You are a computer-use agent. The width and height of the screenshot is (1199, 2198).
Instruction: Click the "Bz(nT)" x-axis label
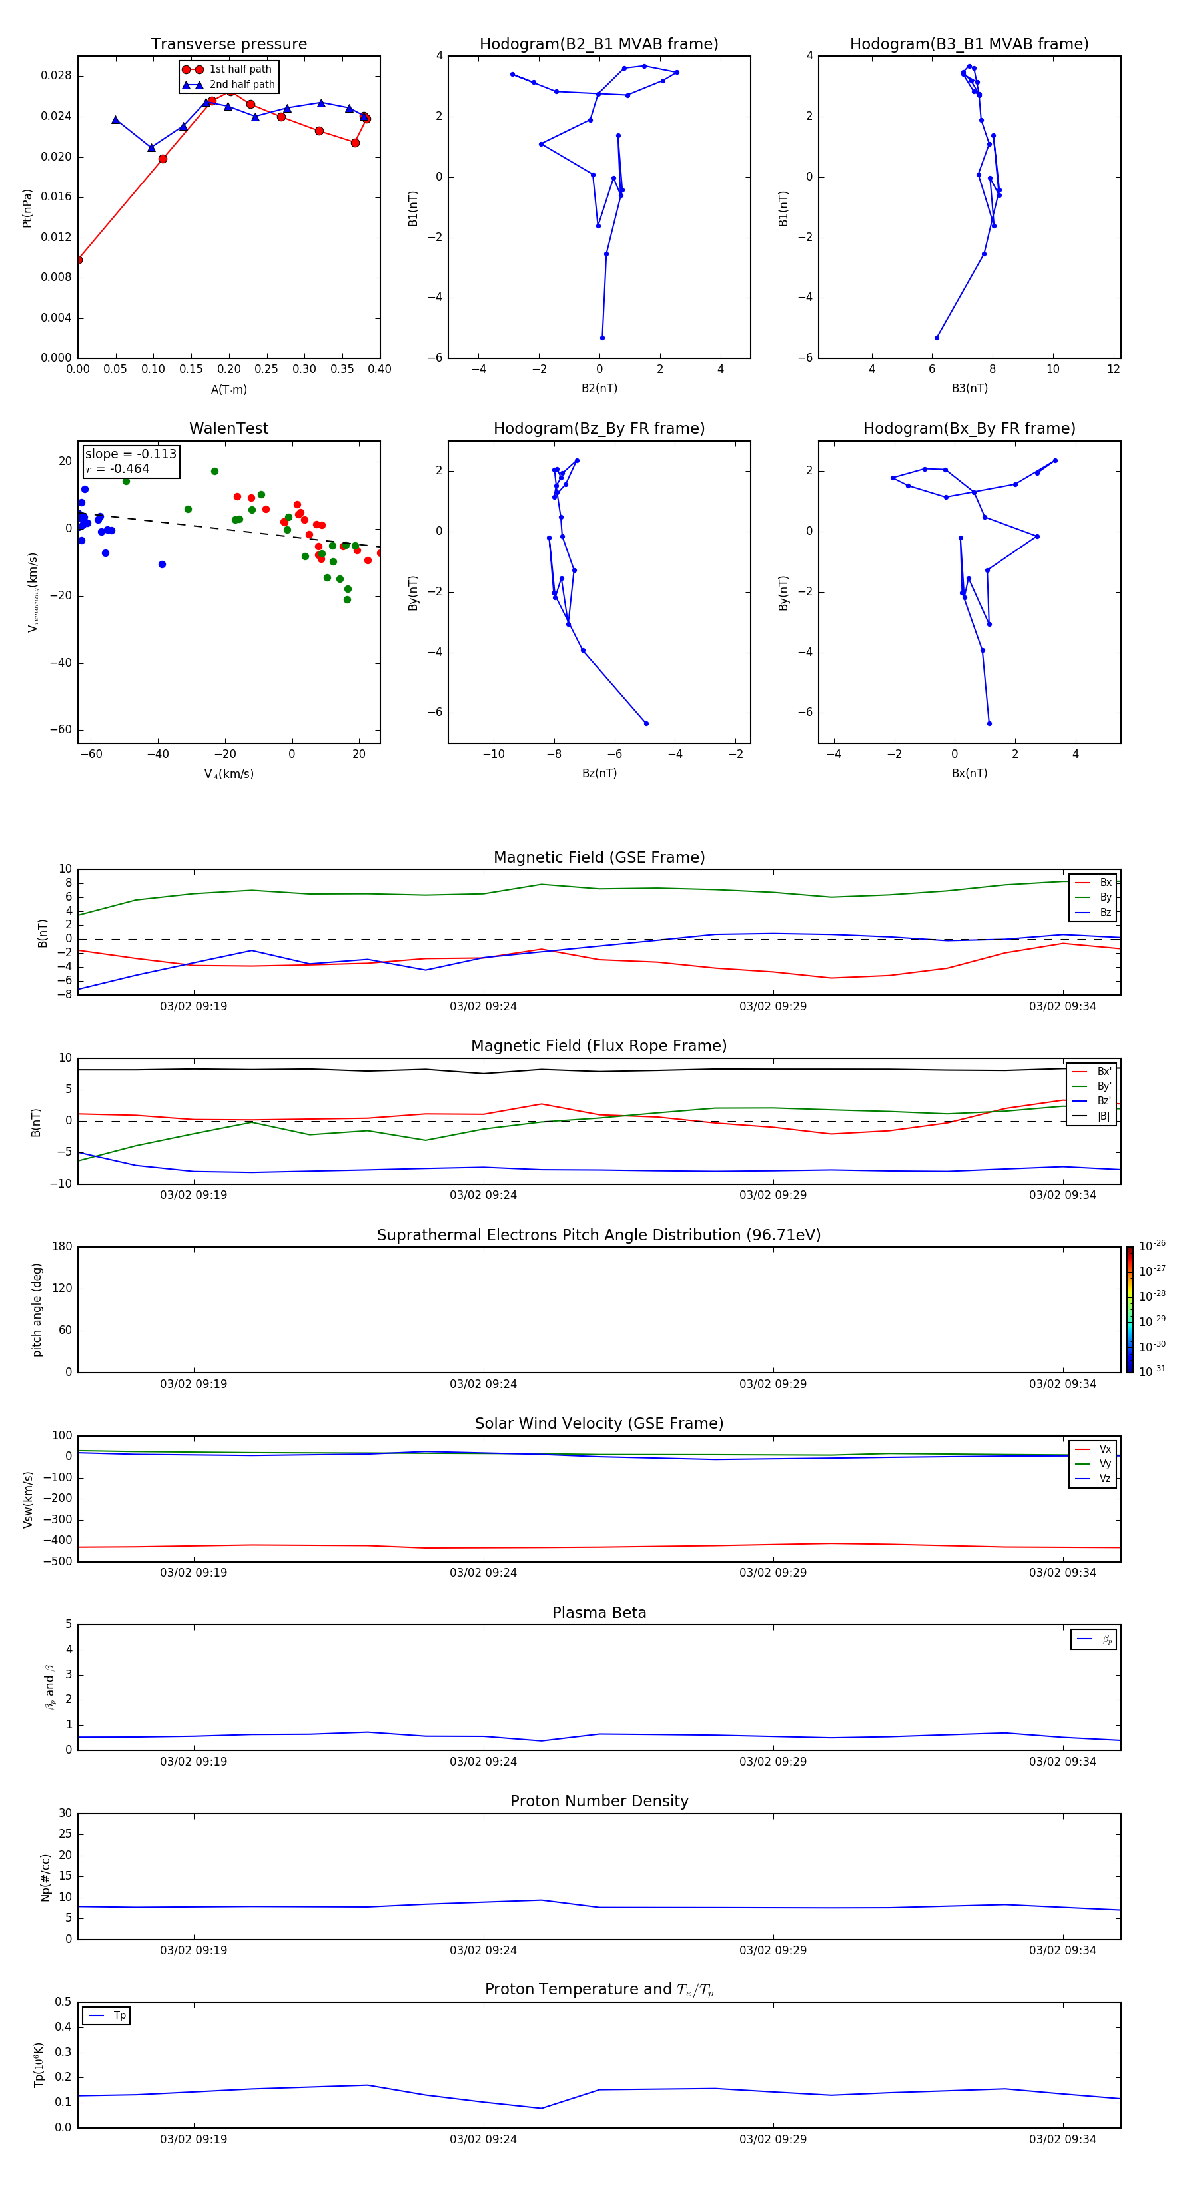(x=599, y=774)
